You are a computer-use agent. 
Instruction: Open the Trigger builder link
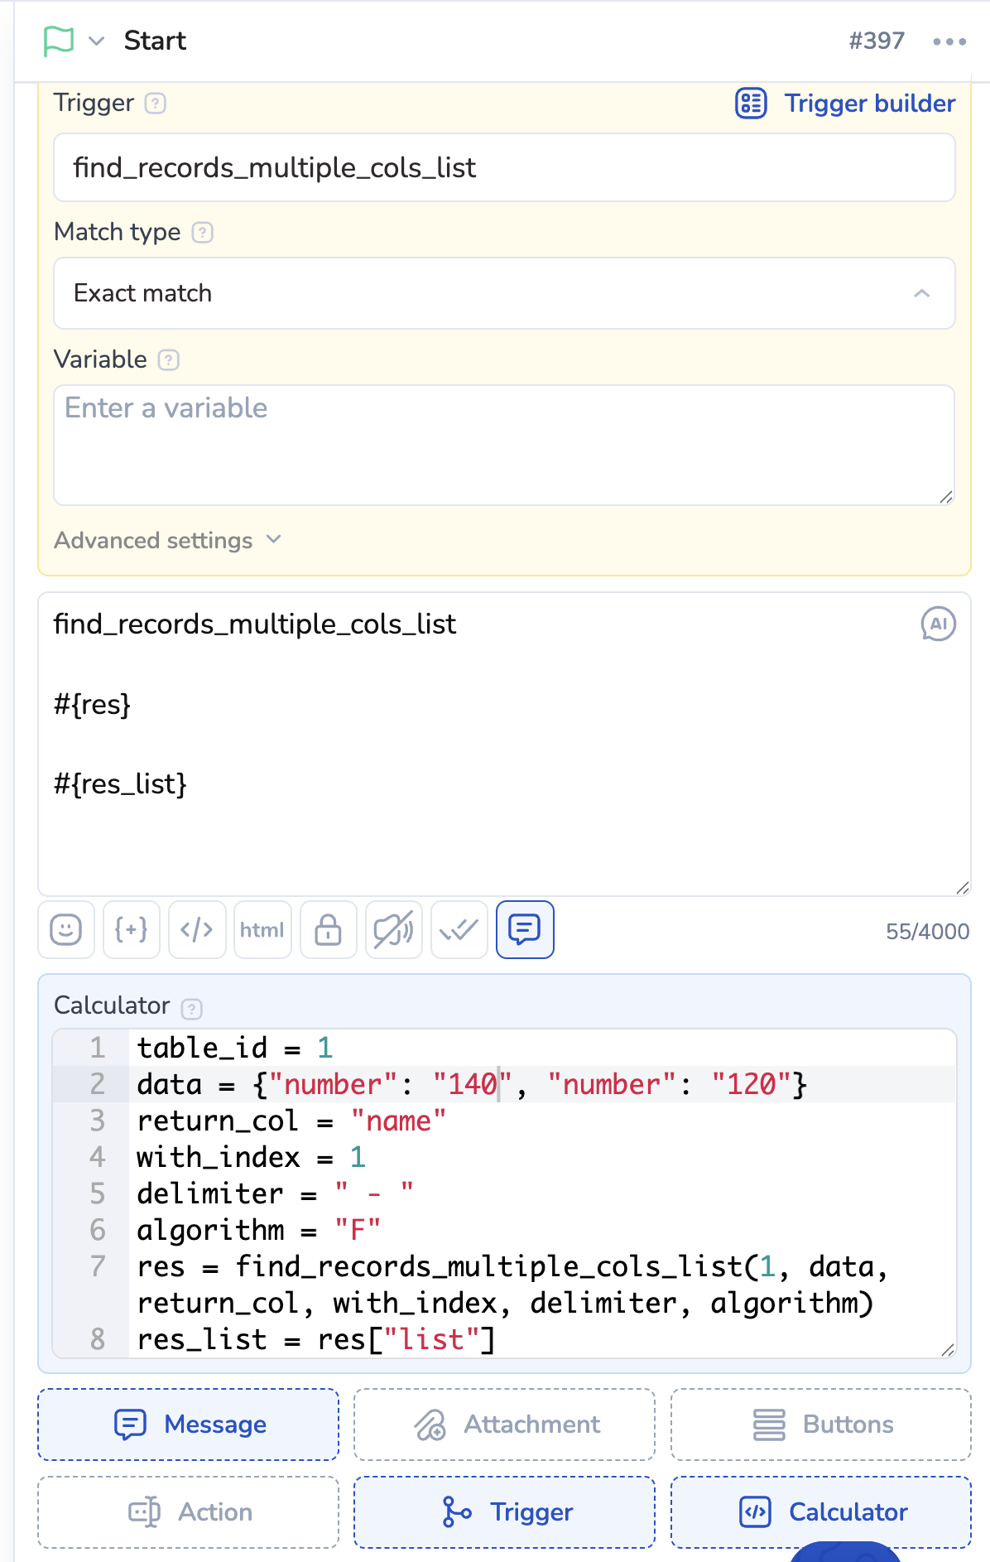846,104
